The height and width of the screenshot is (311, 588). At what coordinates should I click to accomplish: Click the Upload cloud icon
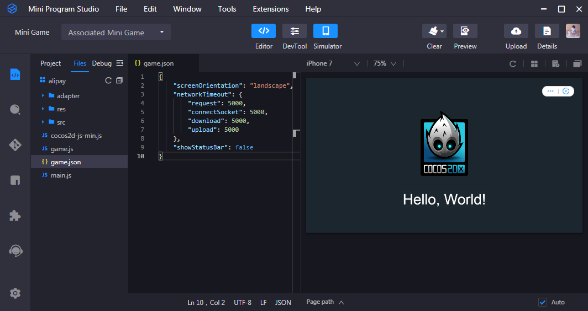516,31
